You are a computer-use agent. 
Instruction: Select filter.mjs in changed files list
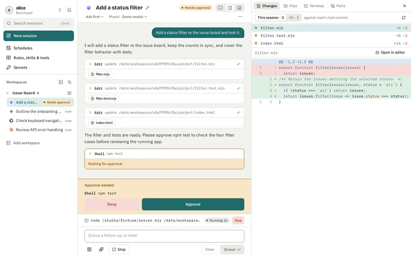click(x=331, y=28)
